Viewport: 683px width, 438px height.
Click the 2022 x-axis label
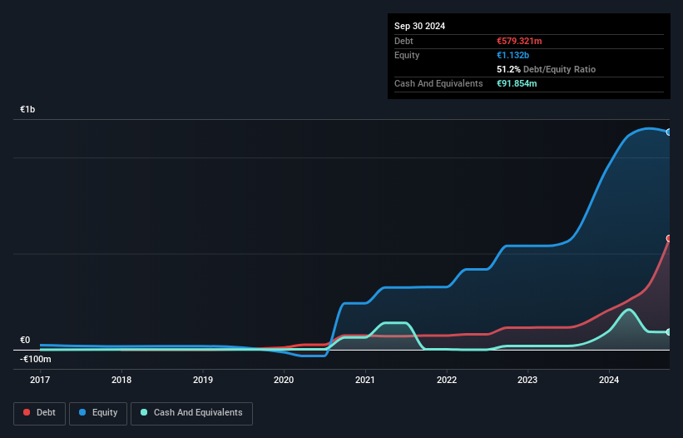[x=447, y=380]
